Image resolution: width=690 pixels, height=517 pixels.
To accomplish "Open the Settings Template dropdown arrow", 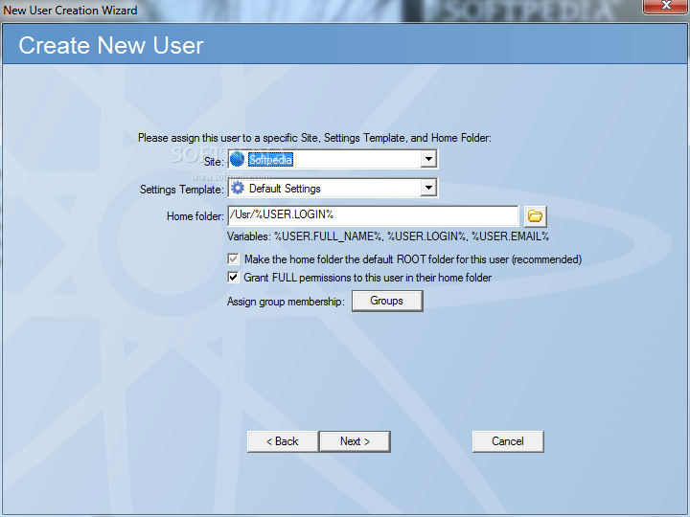I will pos(428,189).
